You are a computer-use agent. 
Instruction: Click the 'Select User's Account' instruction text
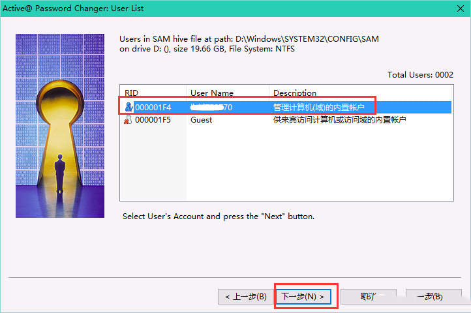[x=219, y=216]
